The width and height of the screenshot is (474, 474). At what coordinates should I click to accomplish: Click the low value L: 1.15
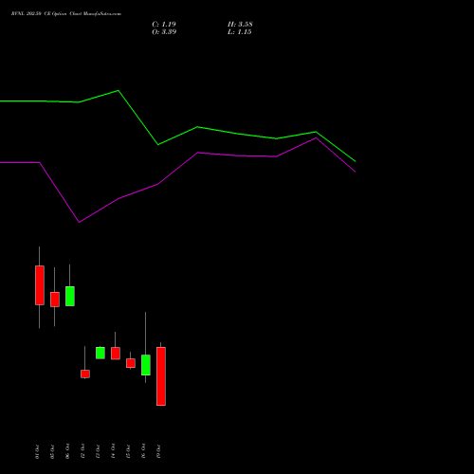click(x=240, y=32)
